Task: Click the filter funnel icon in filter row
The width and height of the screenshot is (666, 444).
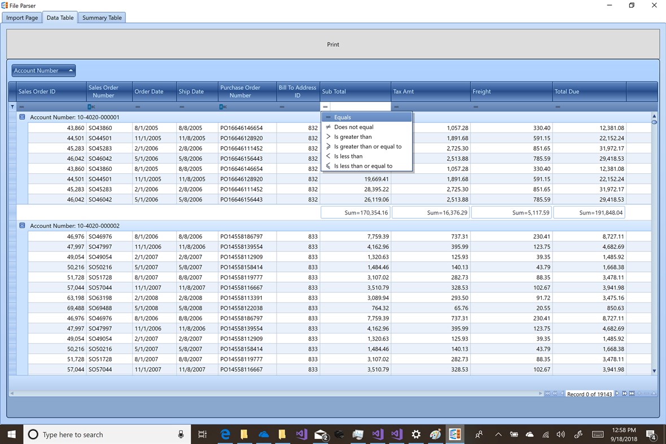Action: (12, 107)
